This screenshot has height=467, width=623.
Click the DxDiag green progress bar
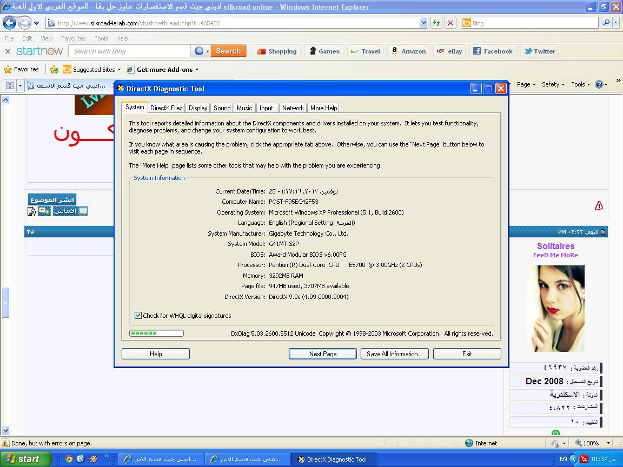tap(156, 333)
